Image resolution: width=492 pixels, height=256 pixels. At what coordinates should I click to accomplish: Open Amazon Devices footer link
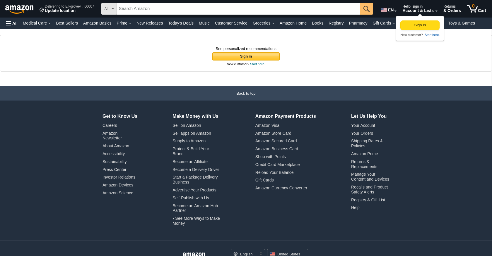pos(118,185)
